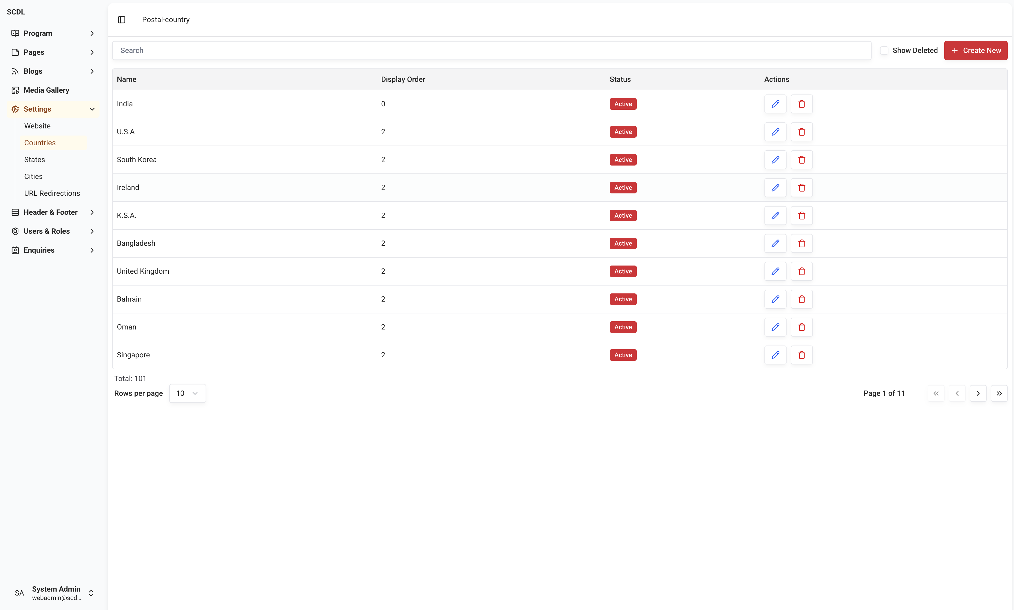This screenshot has height=610, width=1014.
Task: Select Cities in settings submenu
Action: pyautogui.click(x=33, y=176)
